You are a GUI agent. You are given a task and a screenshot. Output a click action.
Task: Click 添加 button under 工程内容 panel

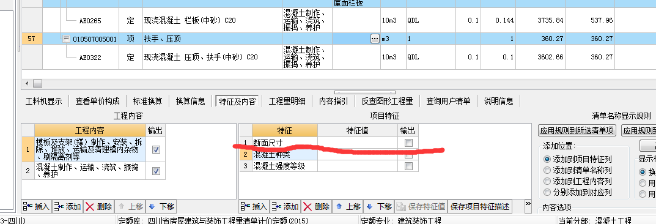point(67,206)
